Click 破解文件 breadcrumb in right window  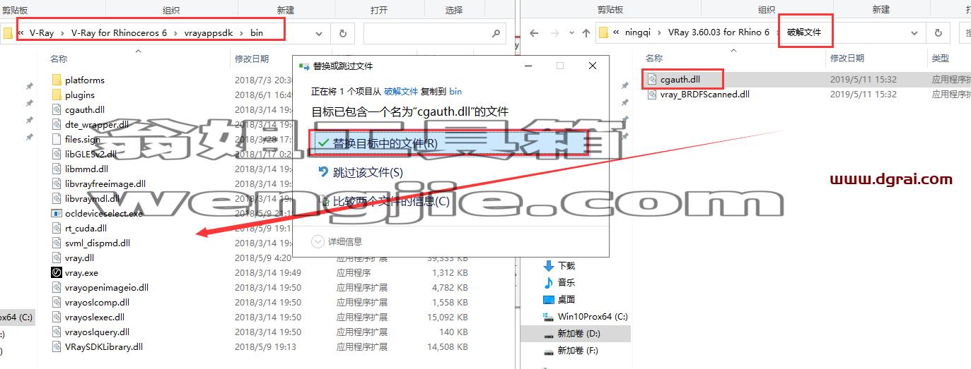point(805,32)
